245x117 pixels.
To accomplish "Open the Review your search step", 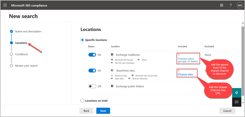I will pos(26,66).
